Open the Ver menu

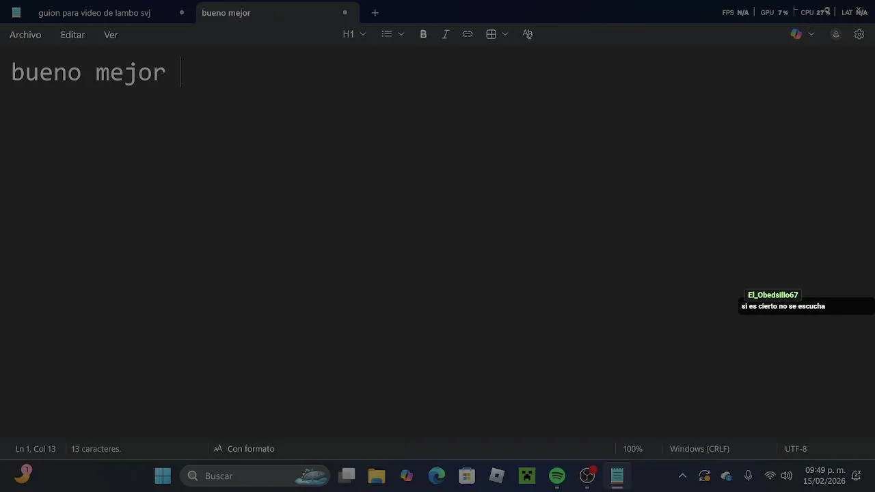click(x=111, y=35)
